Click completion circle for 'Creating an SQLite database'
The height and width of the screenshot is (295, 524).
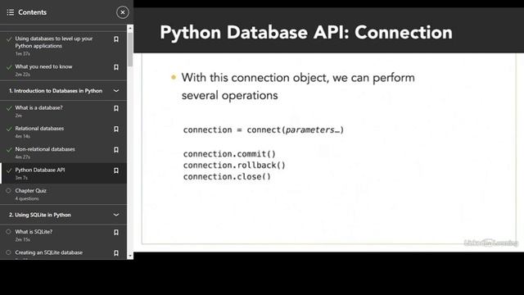point(8,252)
